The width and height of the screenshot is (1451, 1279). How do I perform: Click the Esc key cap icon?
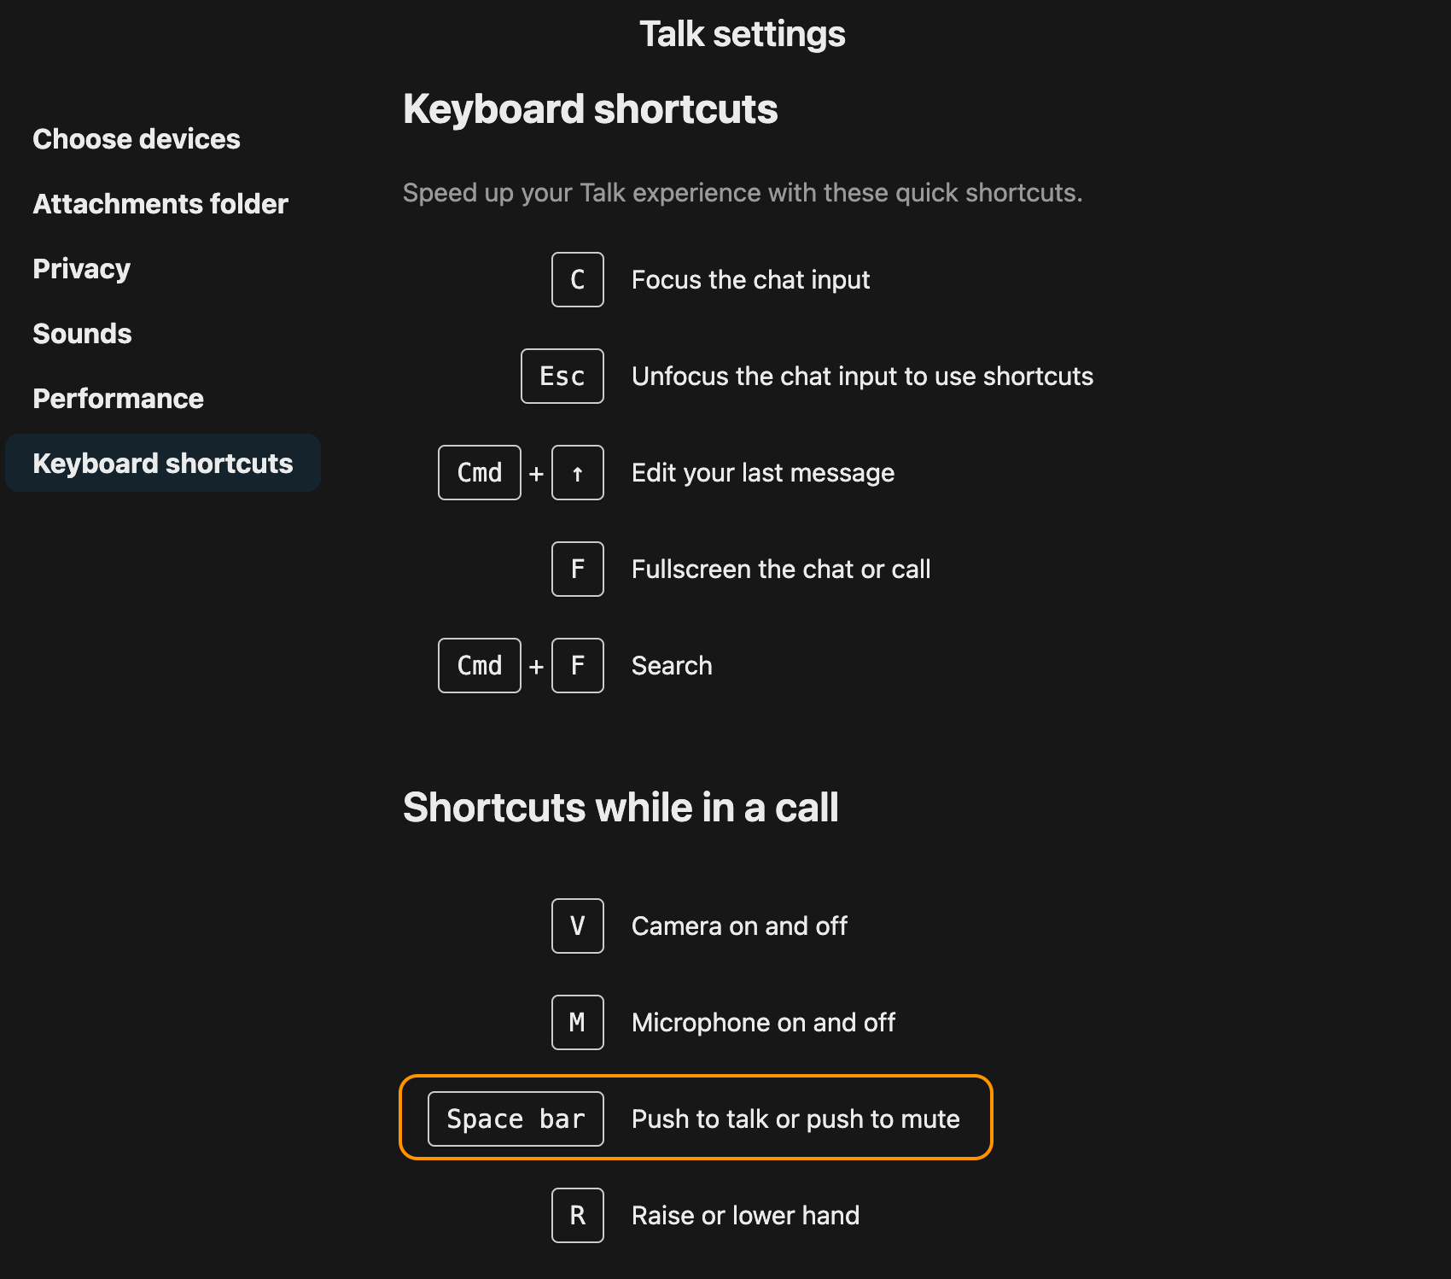(x=562, y=377)
